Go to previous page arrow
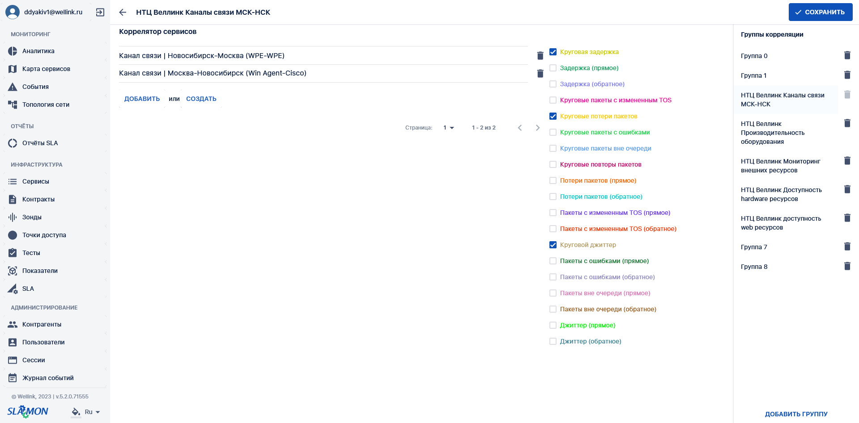 pos(520,128)
